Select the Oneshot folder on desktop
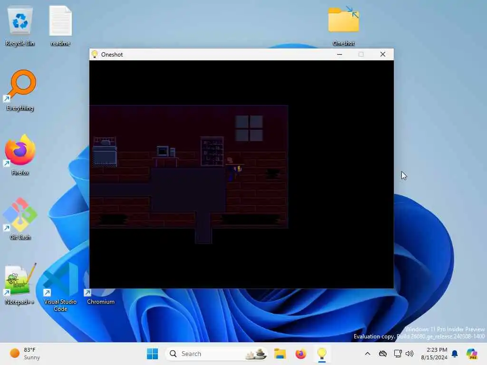 point(343,27)
